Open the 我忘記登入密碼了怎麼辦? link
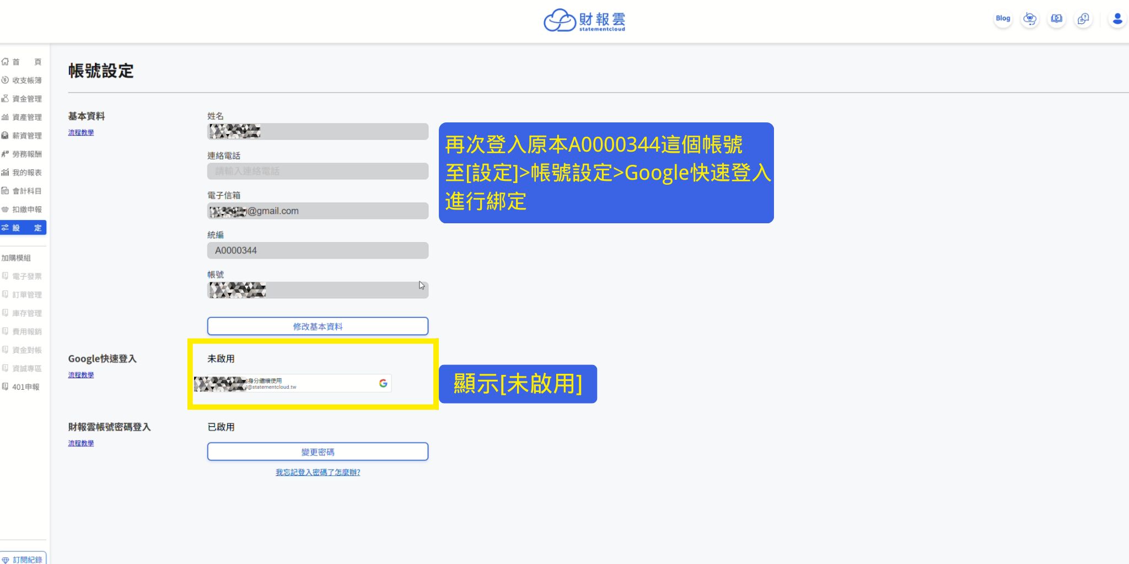The height and width of the screenshot is (564, 1129). (x=318, y=472)
